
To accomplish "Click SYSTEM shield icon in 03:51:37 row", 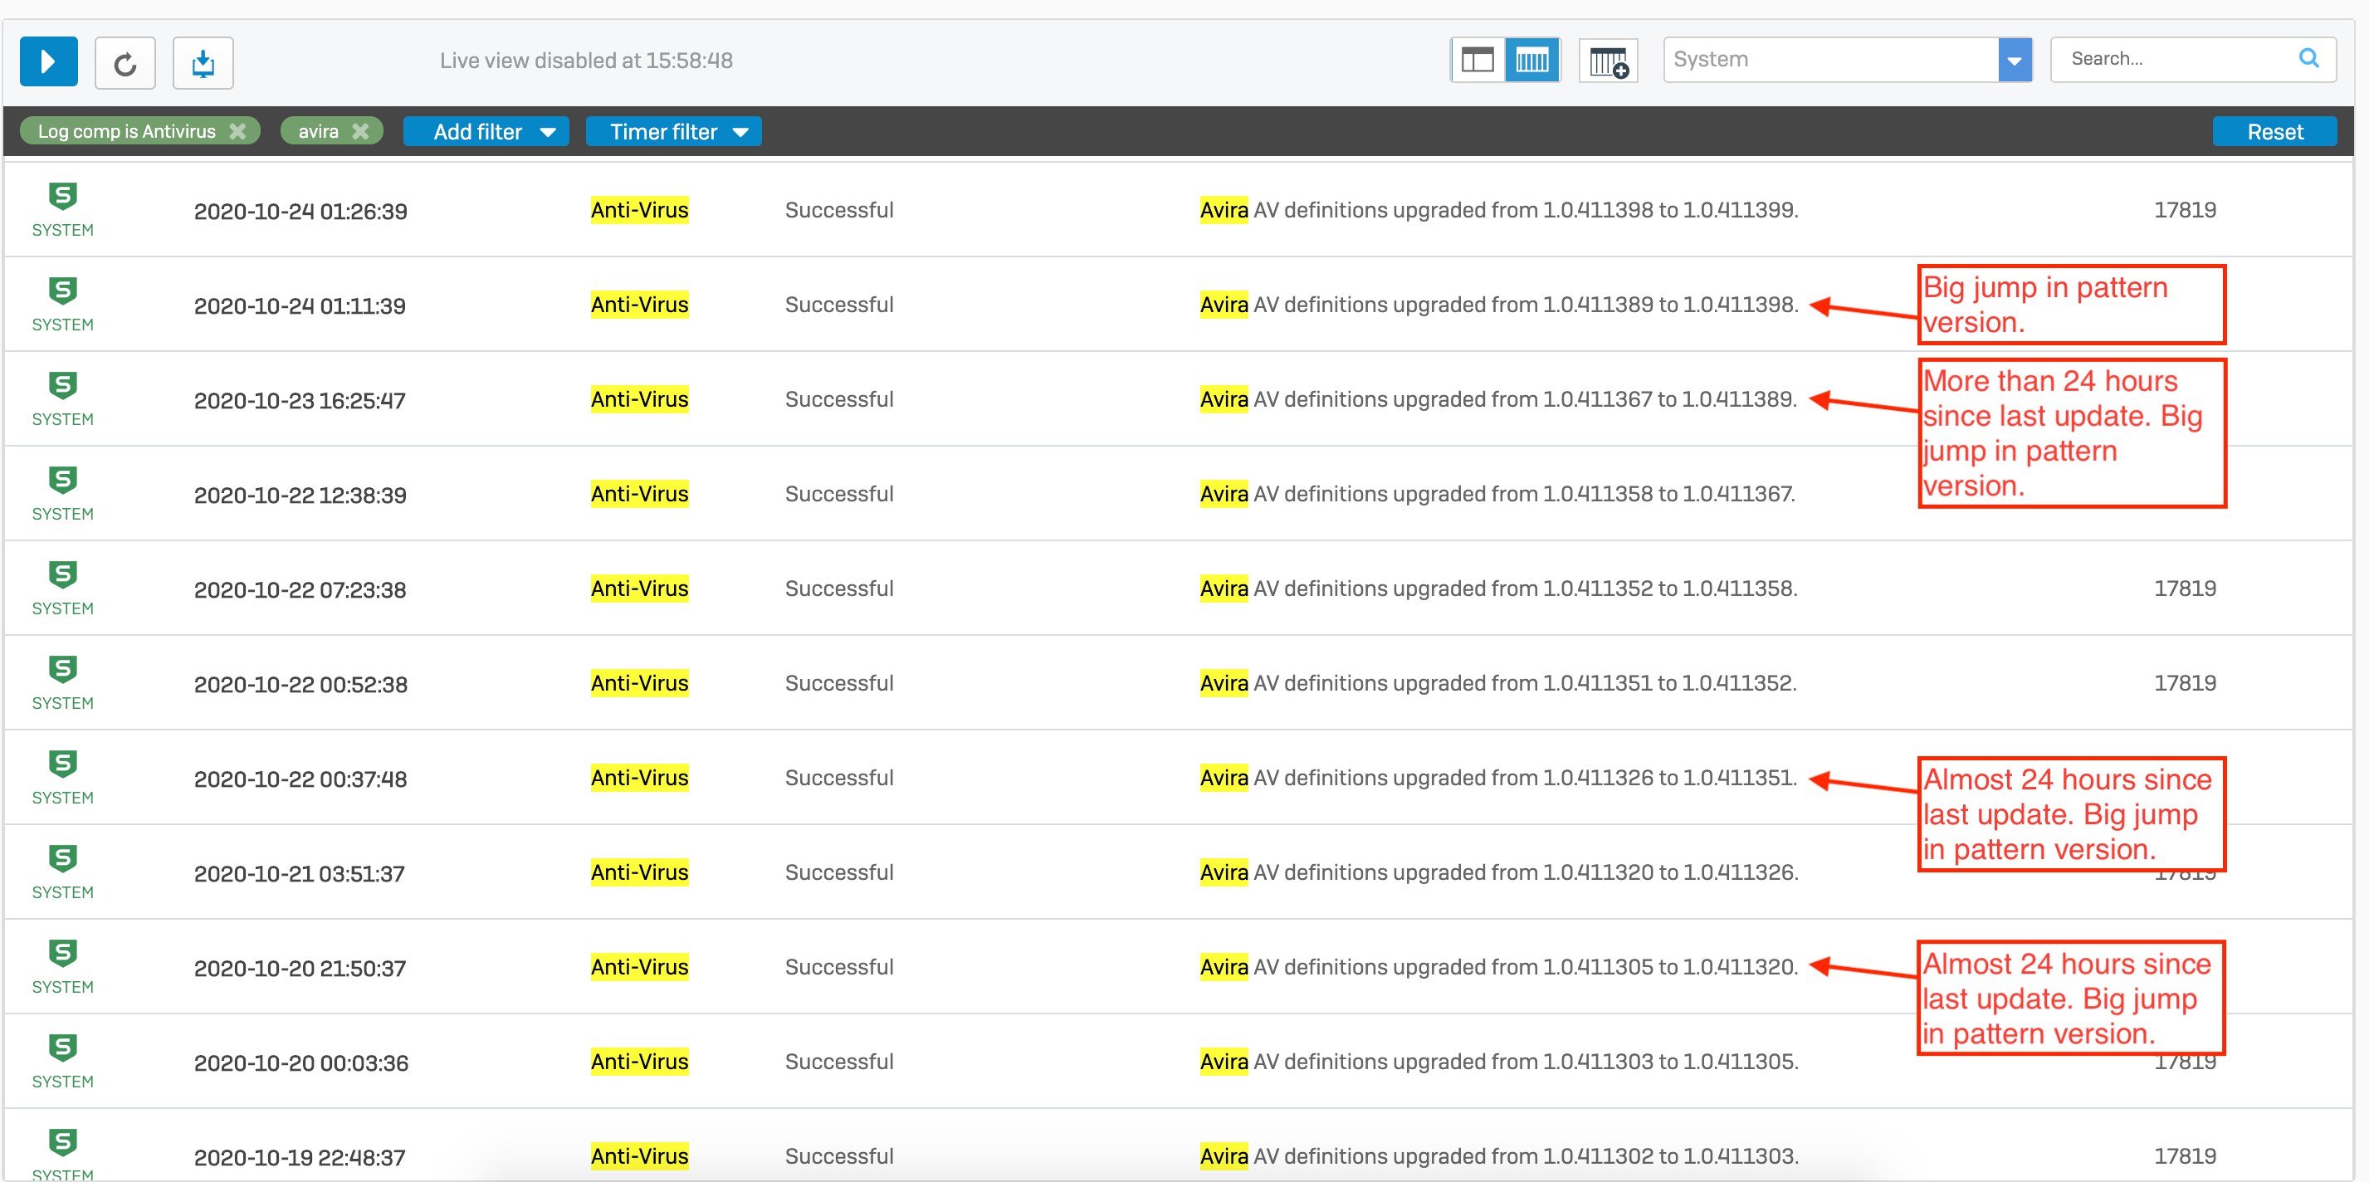I will (x=62, y=859).
